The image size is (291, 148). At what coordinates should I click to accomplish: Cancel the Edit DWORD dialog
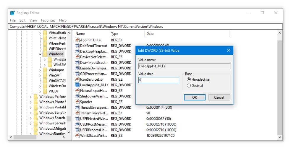coord(219,97)
